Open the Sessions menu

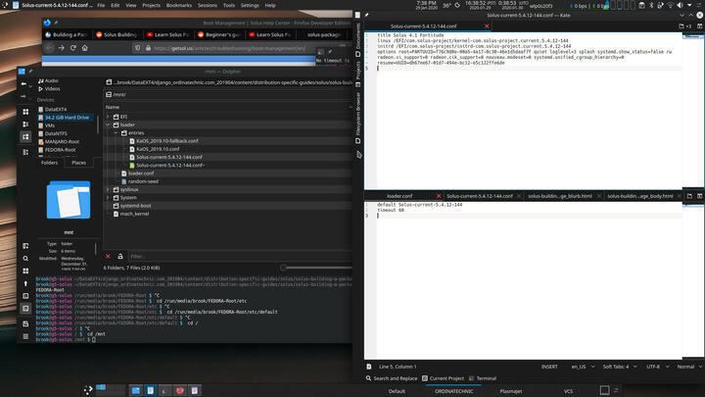(208, 6)
